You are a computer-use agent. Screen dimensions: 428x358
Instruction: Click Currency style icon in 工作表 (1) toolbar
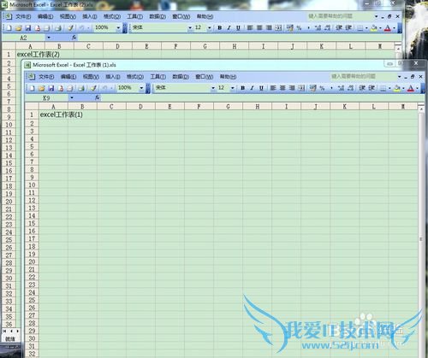coord(313,88)
